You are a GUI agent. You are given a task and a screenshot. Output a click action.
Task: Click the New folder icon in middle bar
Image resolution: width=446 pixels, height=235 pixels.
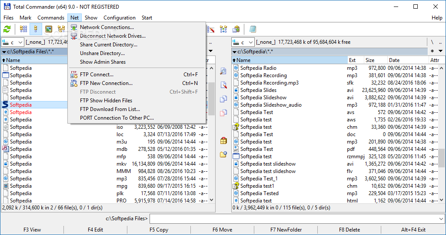223,154
